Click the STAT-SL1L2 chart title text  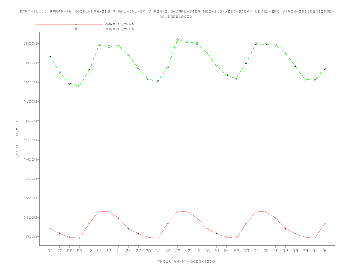coord(177,14)
